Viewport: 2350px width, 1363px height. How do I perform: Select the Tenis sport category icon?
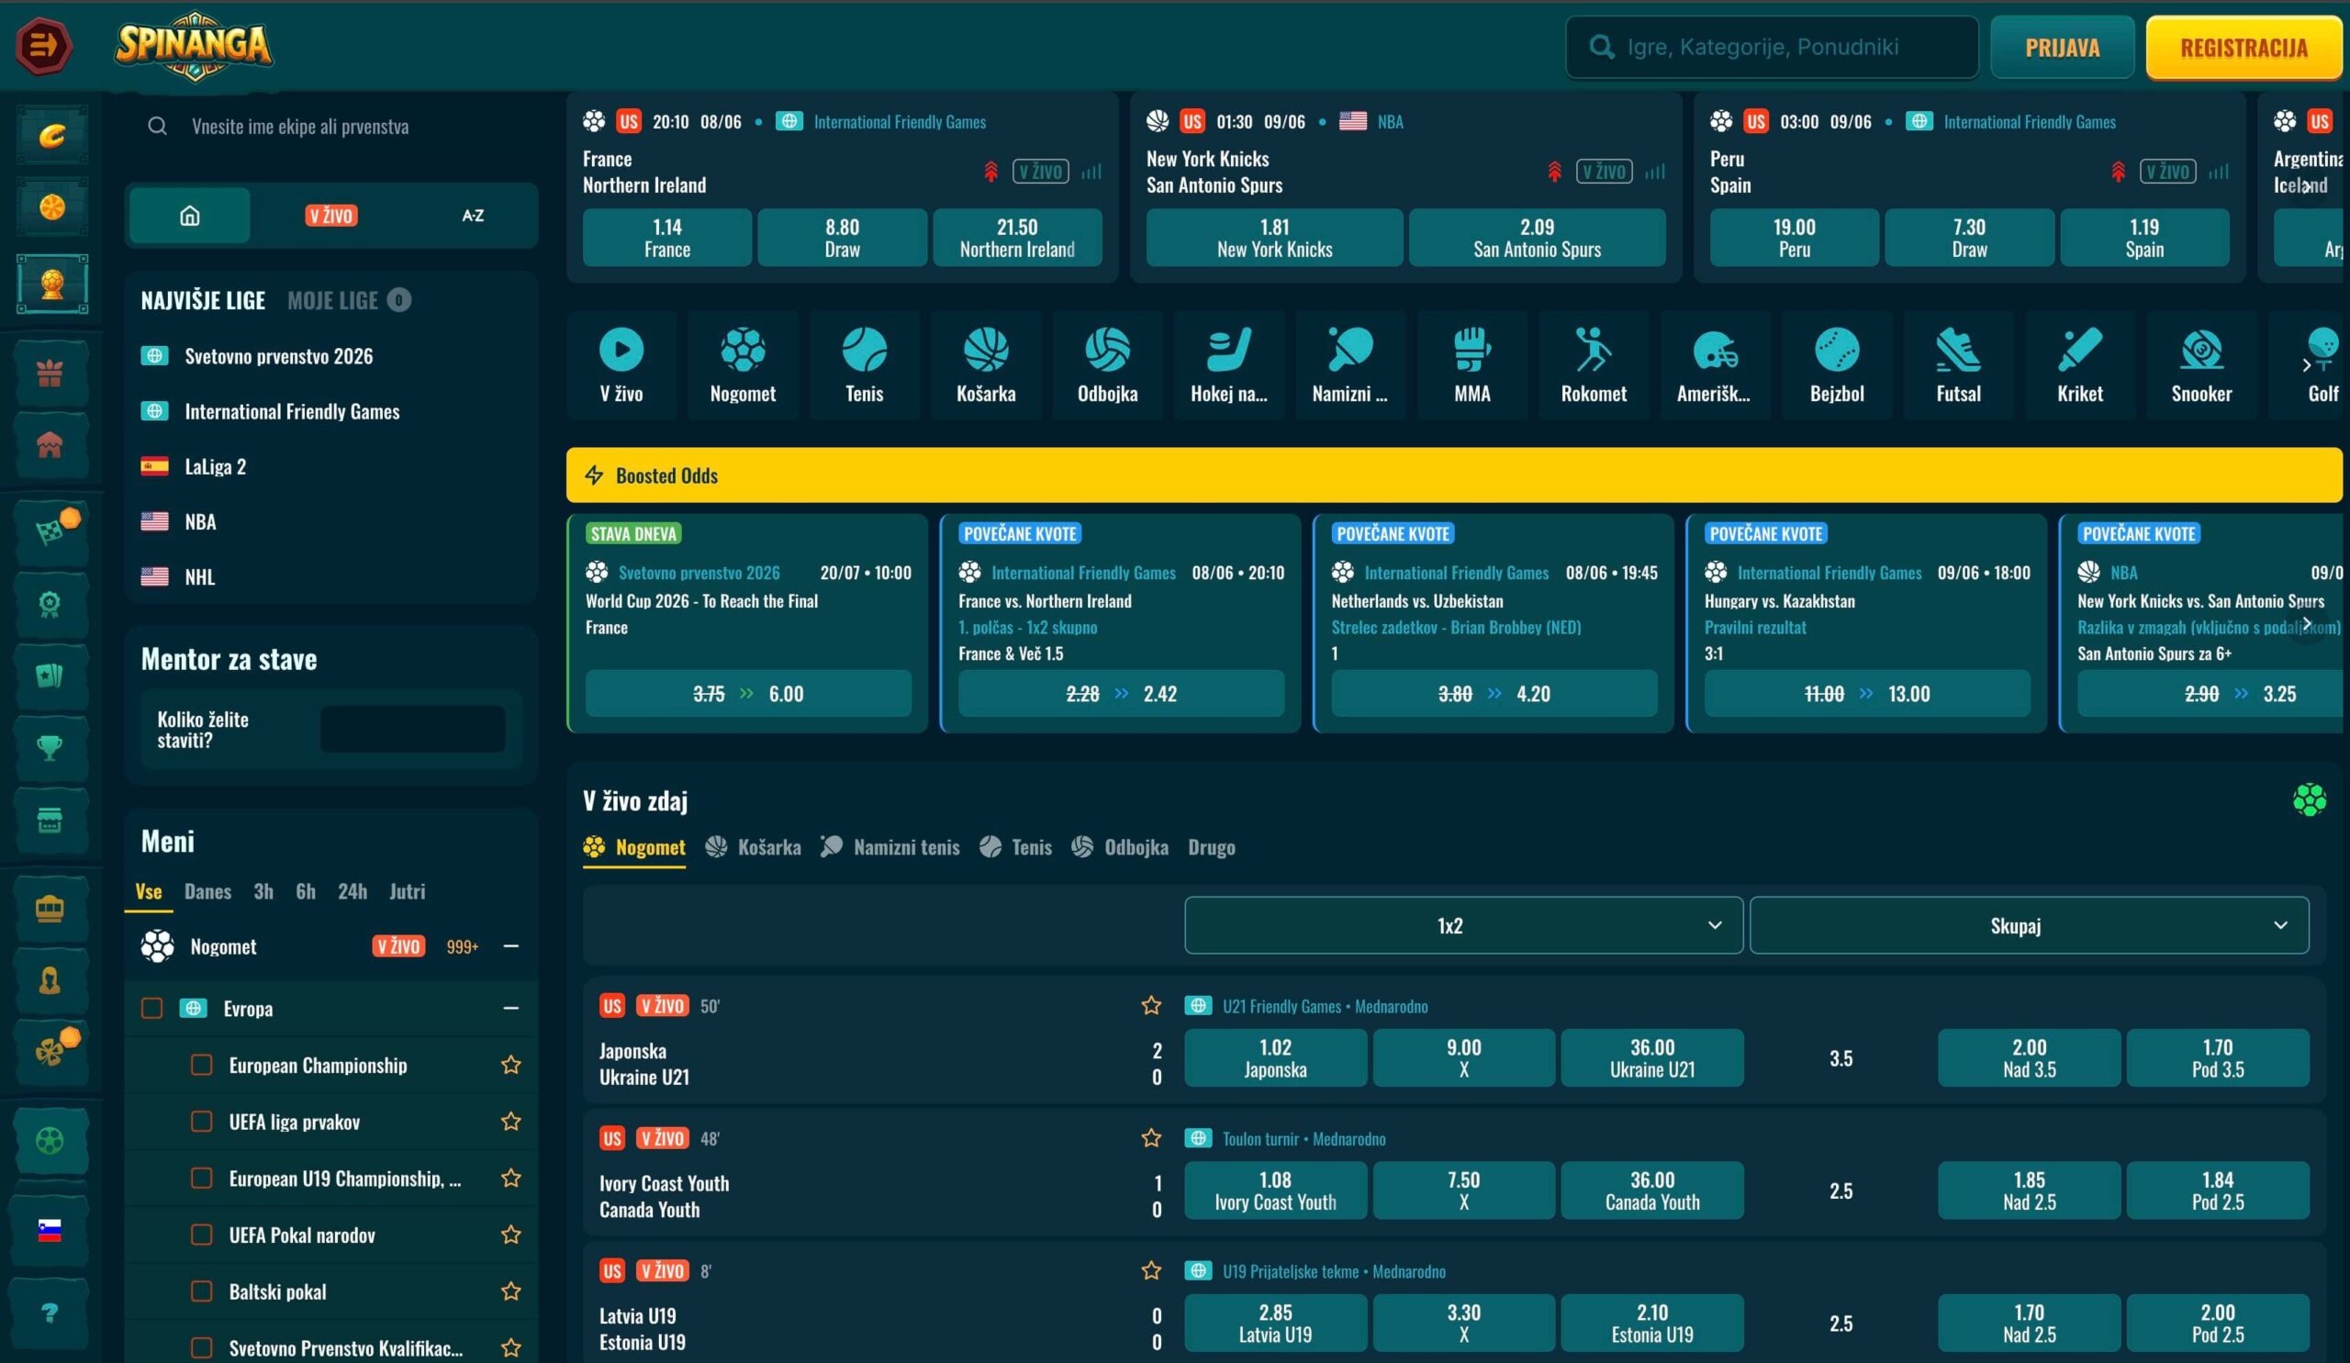pyautogui.click(x=865, y=365)
